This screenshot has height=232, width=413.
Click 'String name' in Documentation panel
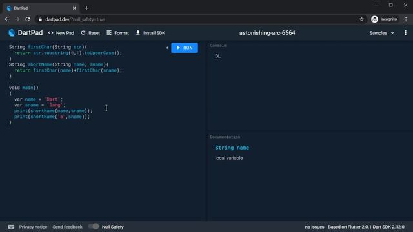[232, 148]
